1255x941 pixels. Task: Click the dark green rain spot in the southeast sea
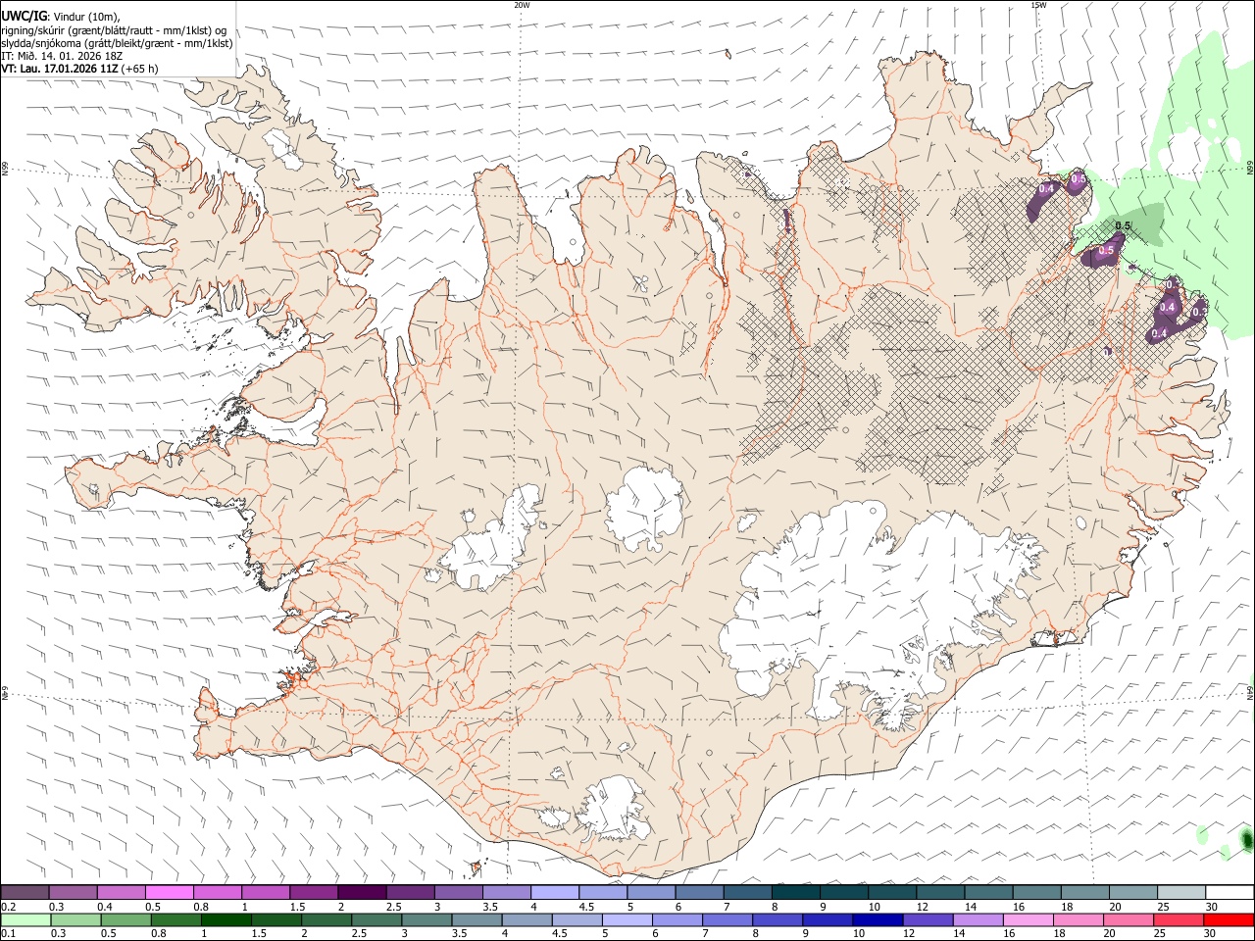click(x=1246, y=840)
